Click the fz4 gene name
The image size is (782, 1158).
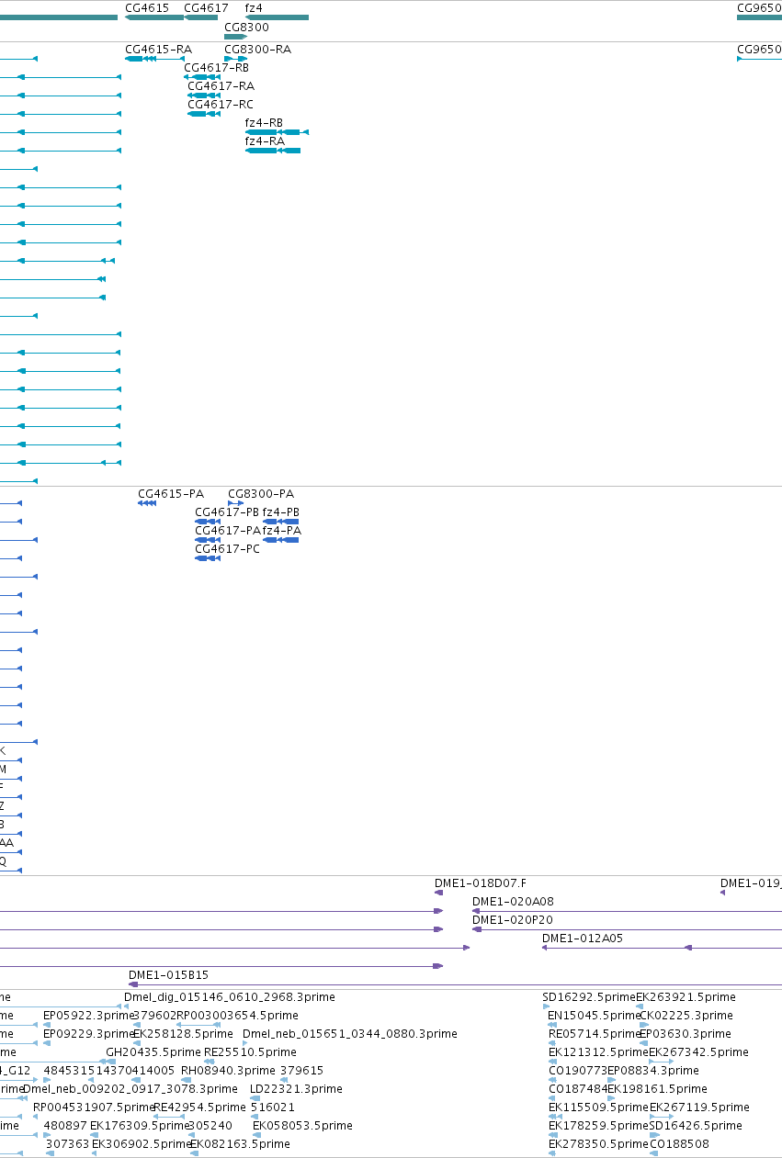click(254, 7)
